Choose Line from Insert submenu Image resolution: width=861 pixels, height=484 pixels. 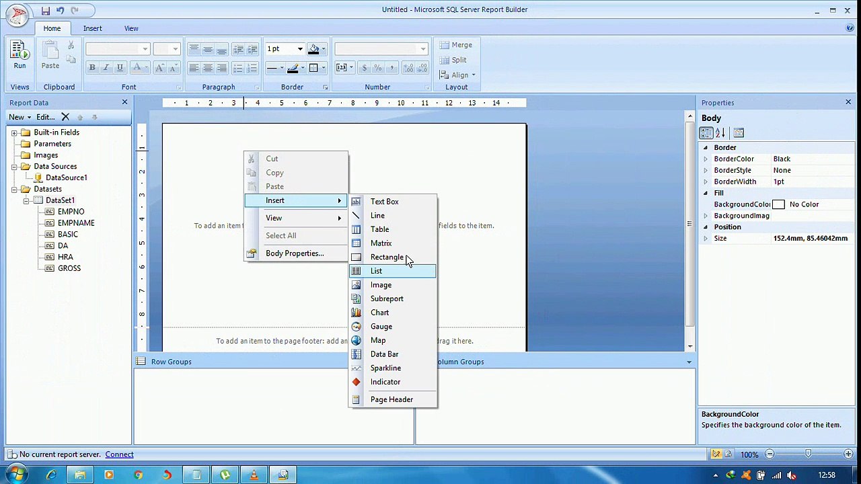pyautogui.click(x=393, y=216)
